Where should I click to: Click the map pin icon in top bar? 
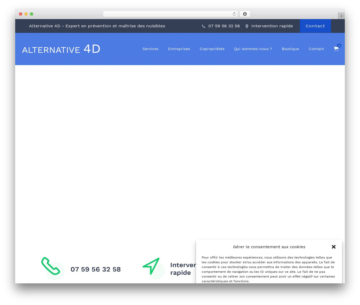(247, 26)
